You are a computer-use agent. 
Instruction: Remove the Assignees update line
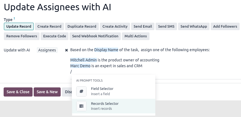[x=67, y=50]
